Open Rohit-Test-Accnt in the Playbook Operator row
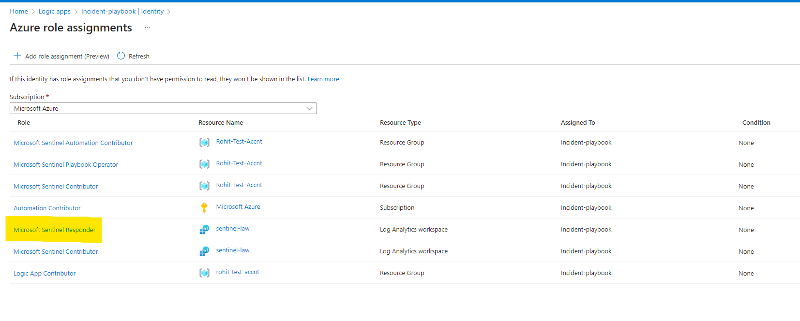Screen dimensions: 800x321 point(239,163)
